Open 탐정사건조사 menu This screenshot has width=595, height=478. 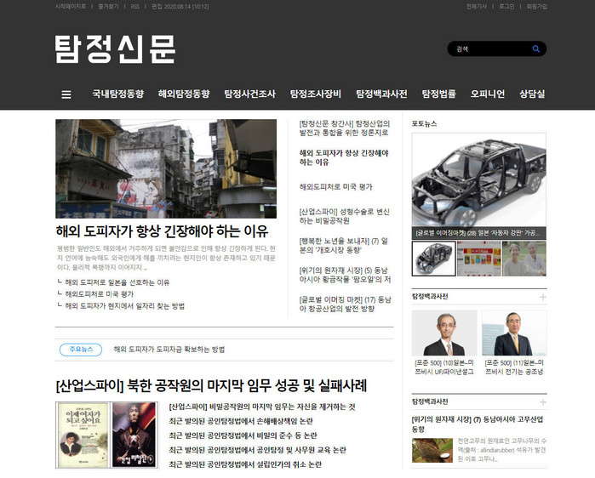pos(249,94)
